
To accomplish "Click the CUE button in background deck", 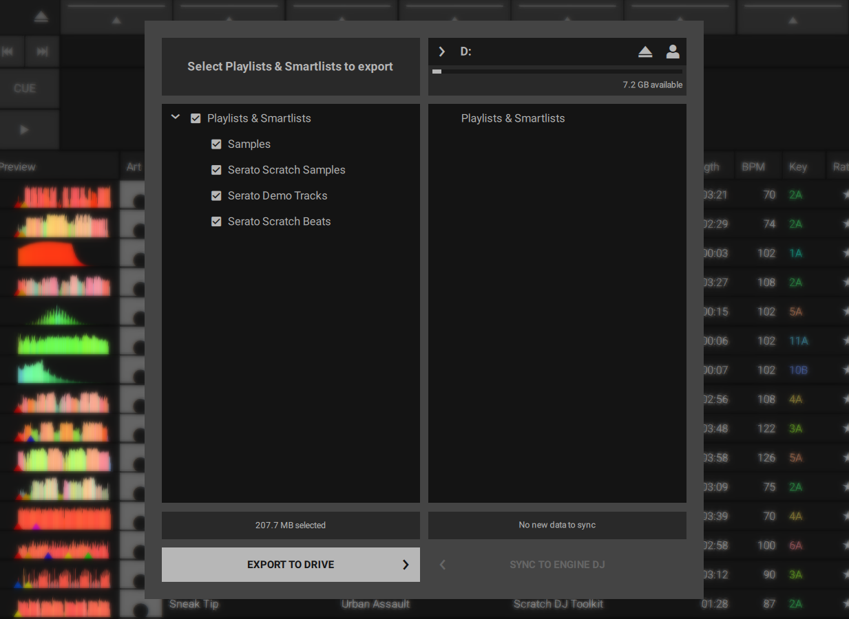I will pyautogui.click(x=25, y=88).
